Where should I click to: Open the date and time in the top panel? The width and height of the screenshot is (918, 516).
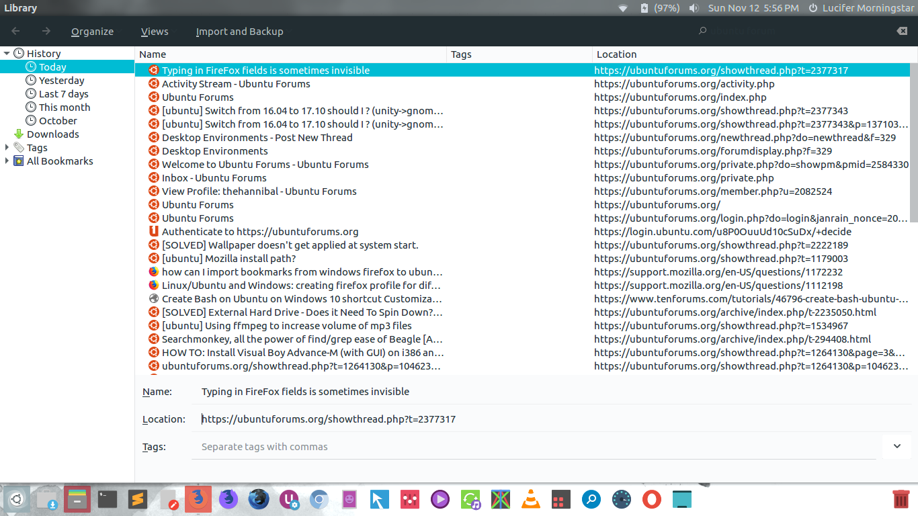[x=753, y=8]
